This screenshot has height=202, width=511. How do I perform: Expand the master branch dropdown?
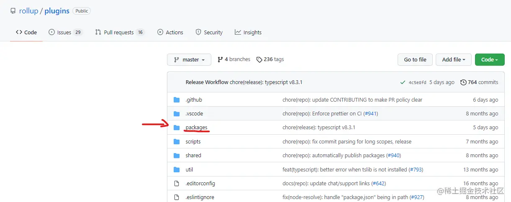click(x=189, y=60)
